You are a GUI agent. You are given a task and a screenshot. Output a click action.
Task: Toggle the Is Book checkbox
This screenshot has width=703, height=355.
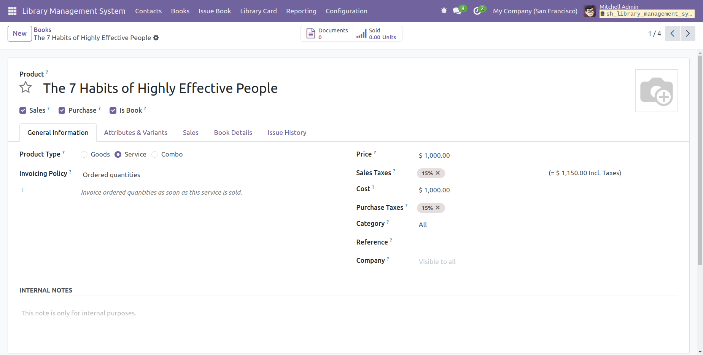coord(113,110)
